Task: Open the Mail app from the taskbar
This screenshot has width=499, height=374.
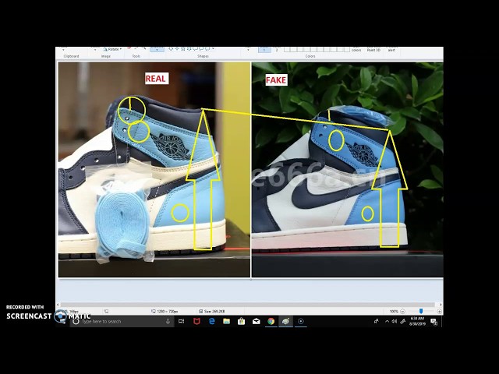Action: tap(257, 321)
